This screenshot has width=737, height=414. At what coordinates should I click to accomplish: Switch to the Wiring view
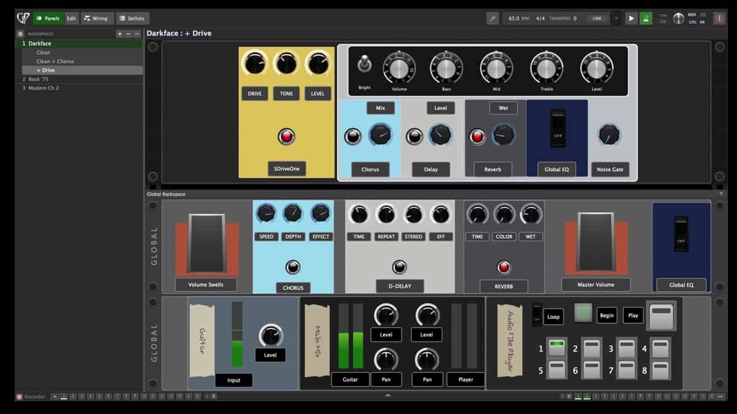pos(95,18)
